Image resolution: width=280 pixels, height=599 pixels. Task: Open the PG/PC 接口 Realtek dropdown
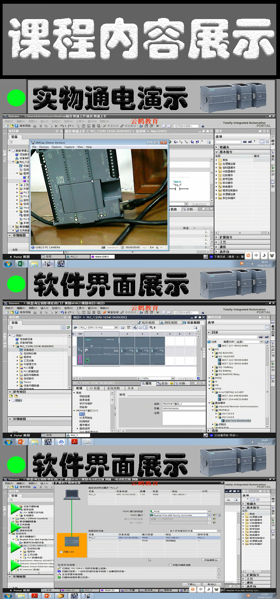[209, 516]
